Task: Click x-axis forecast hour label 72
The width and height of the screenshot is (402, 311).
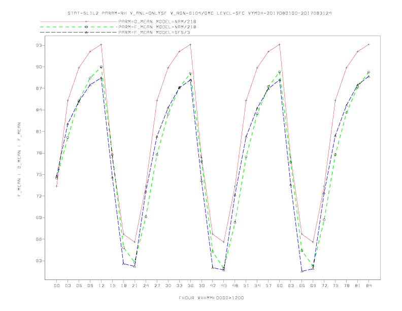Action: tap(324, 286)
